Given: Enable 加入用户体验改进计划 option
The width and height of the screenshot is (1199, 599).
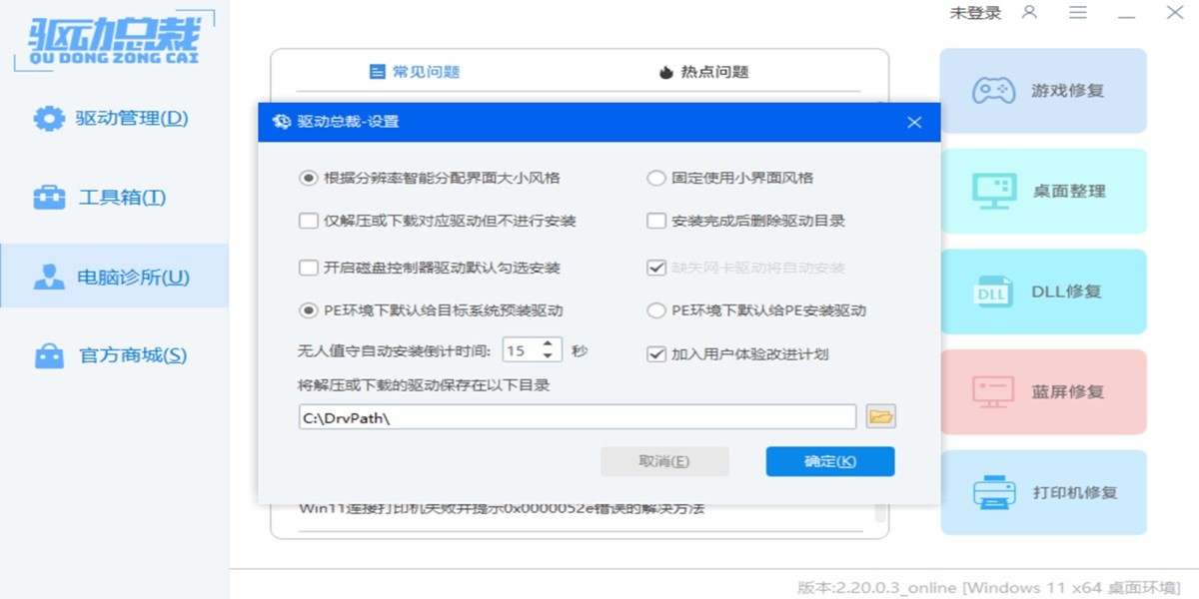Looking at the screenshot, I should click(x=654, y=353).
